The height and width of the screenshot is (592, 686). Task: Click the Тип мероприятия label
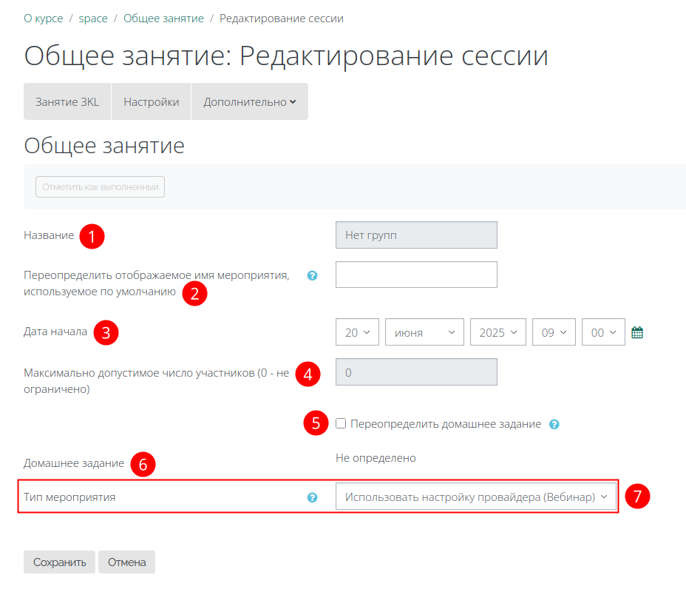[x=69, y=497]
